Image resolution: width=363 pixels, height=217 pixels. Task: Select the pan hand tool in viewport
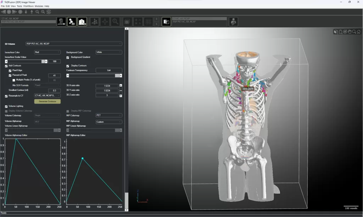point(350,32)
